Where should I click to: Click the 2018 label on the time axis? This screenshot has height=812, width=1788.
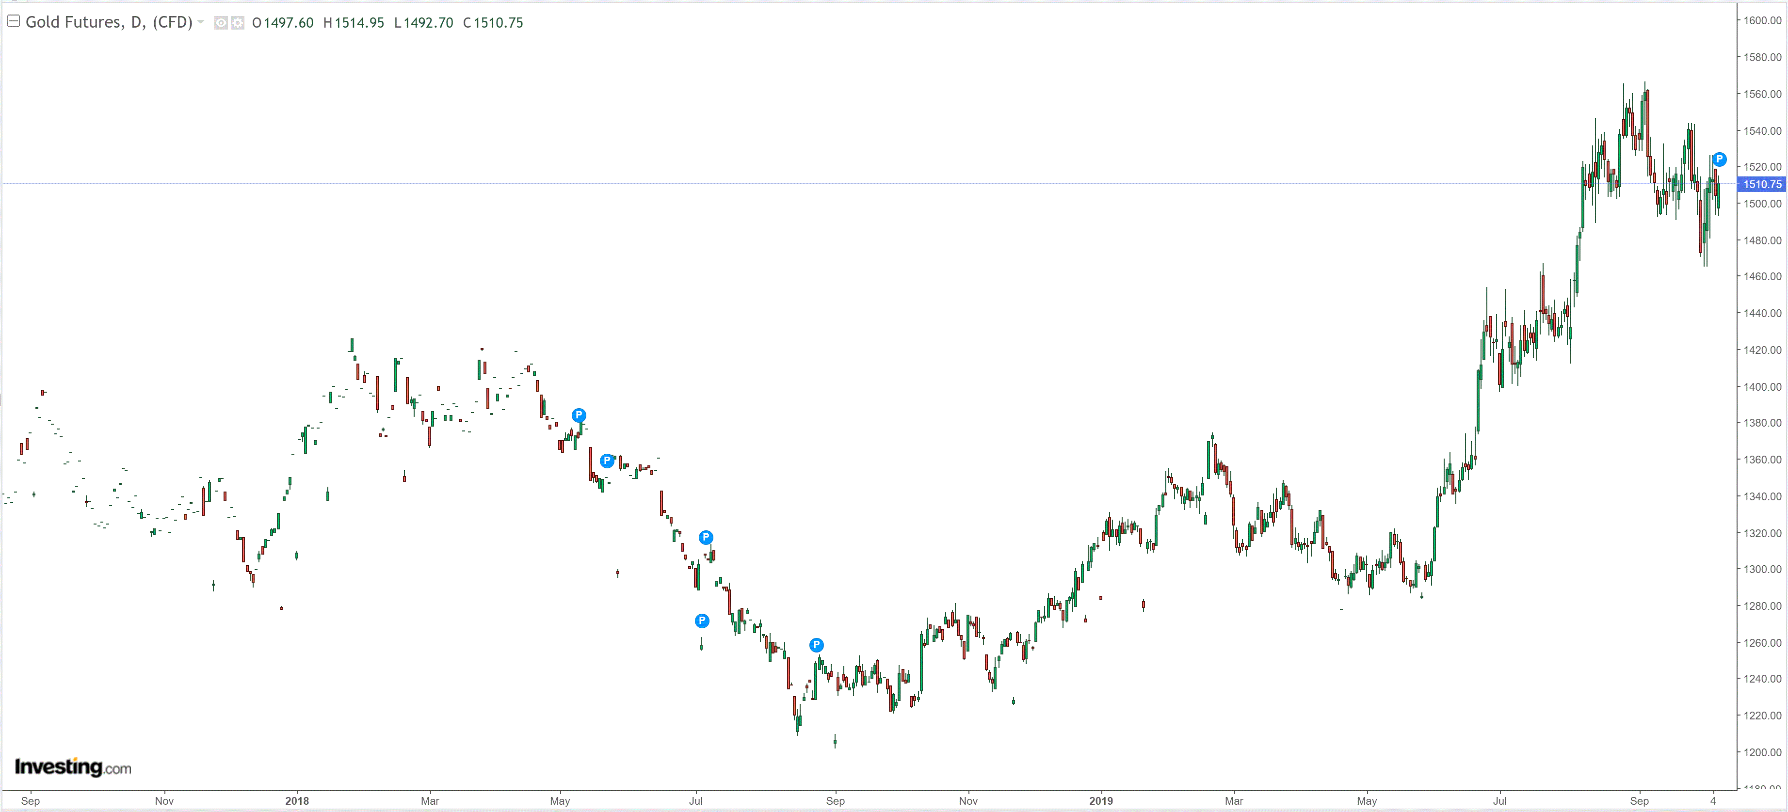click(x=297, y=801)
